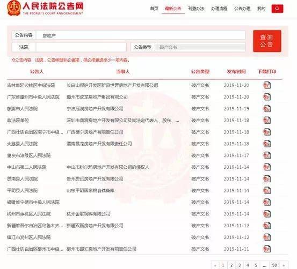Download document for 惠州市成龙房地产集团有限公司 row
The width and height of the screenshot is (297, 269).
point(267,97)
